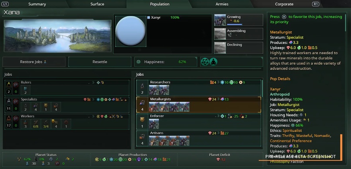Viewport: 351px width, 169px height.
Task: Click the green polyhedron modifier icon
Action: (x=205, y=62)
